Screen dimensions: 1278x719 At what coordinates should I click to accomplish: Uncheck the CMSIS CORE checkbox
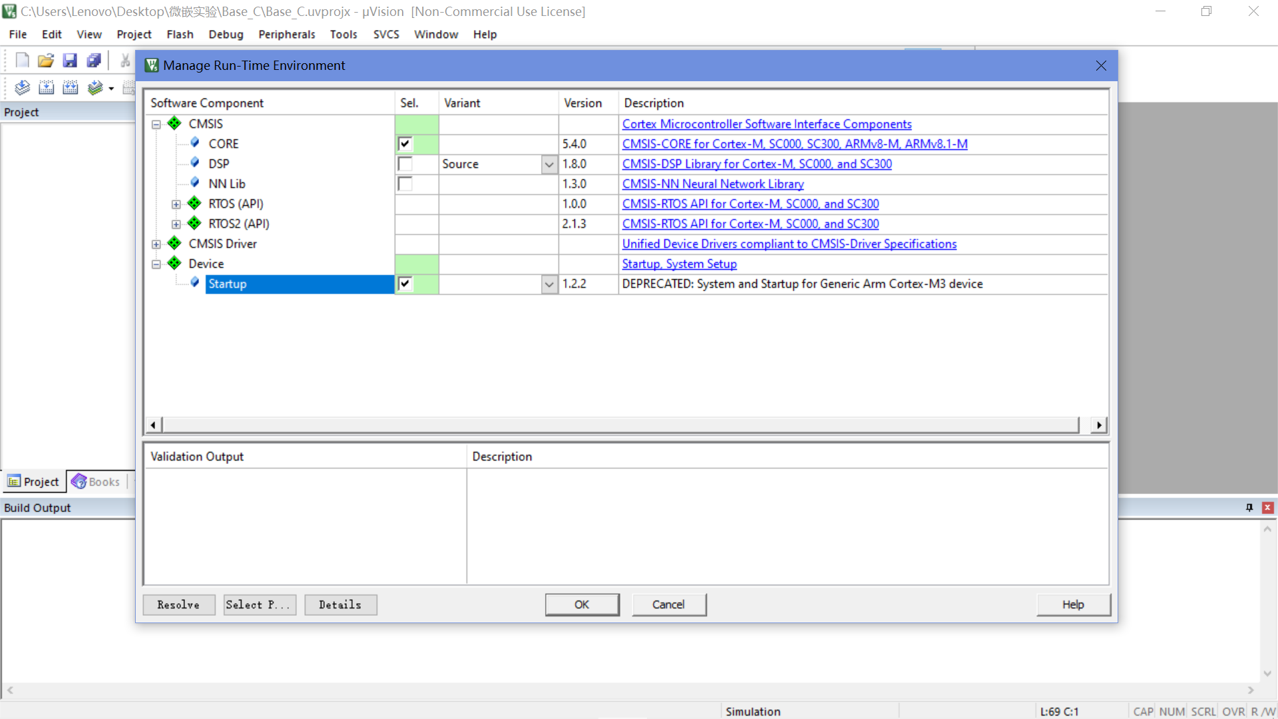405,144
